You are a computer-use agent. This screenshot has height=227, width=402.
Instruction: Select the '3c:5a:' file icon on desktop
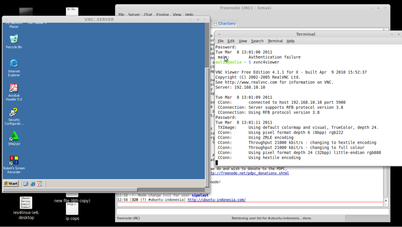(x=72, y=11)
